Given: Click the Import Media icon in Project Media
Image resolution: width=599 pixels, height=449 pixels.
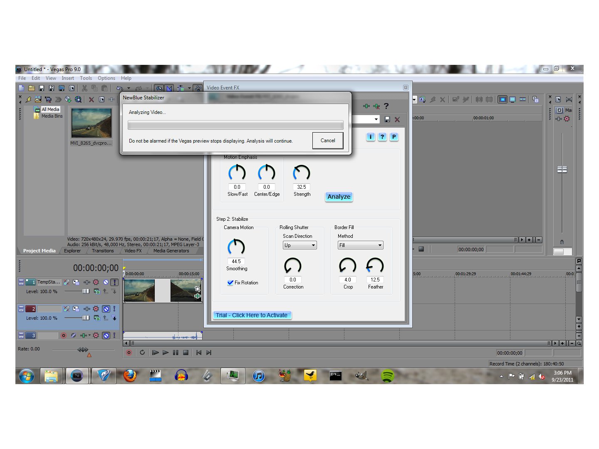Looking at the screenshot, I should pos(38,99).
